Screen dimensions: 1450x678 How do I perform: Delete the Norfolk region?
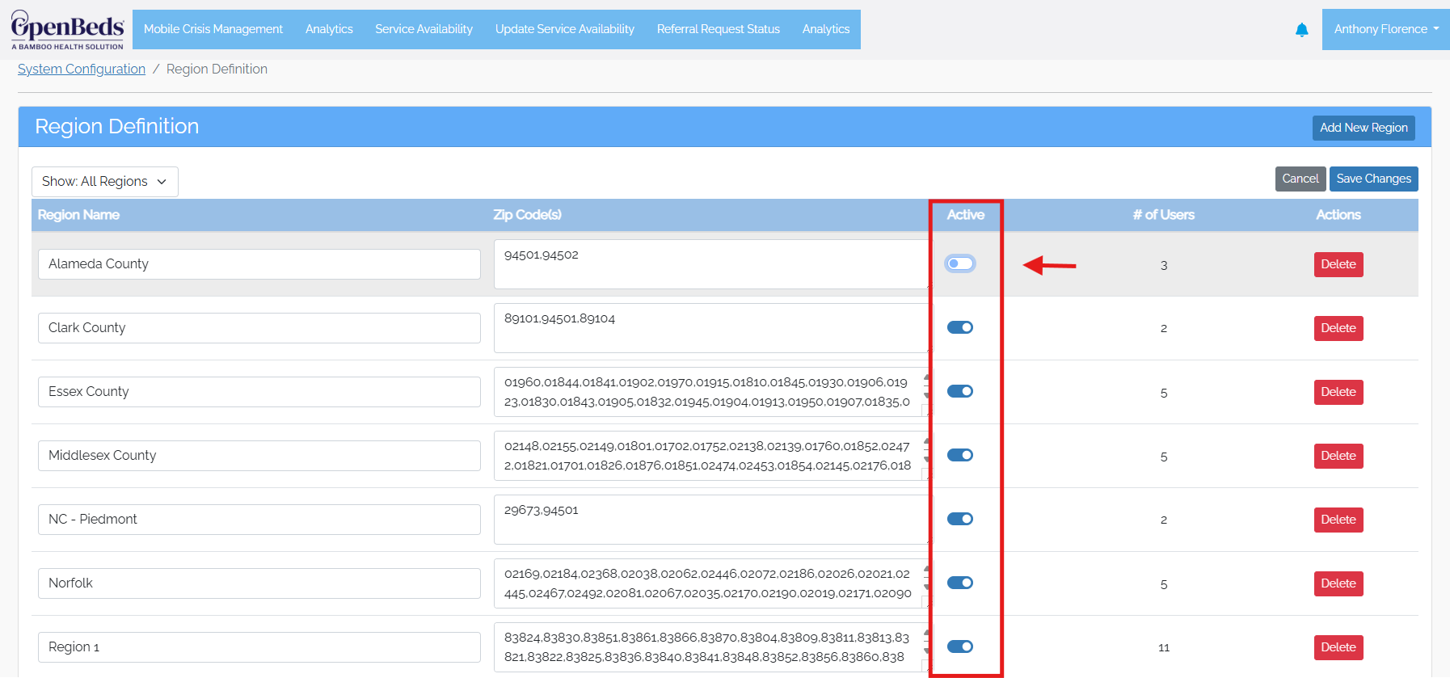coord(1338,583)
